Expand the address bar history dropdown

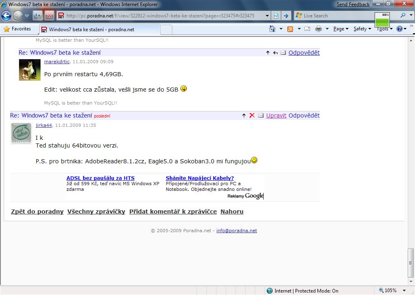[267, 16]
